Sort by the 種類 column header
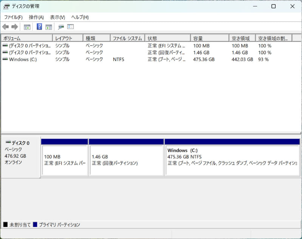The image size is (302, 239). click(97, 38)
